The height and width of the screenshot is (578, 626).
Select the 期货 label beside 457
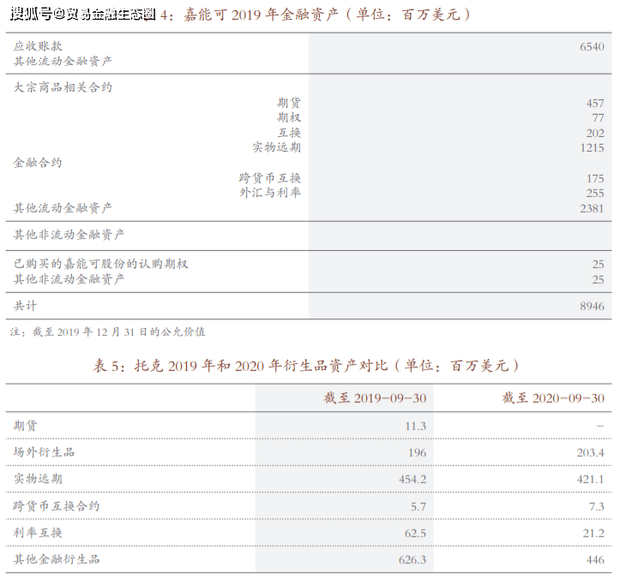(289, 103)
